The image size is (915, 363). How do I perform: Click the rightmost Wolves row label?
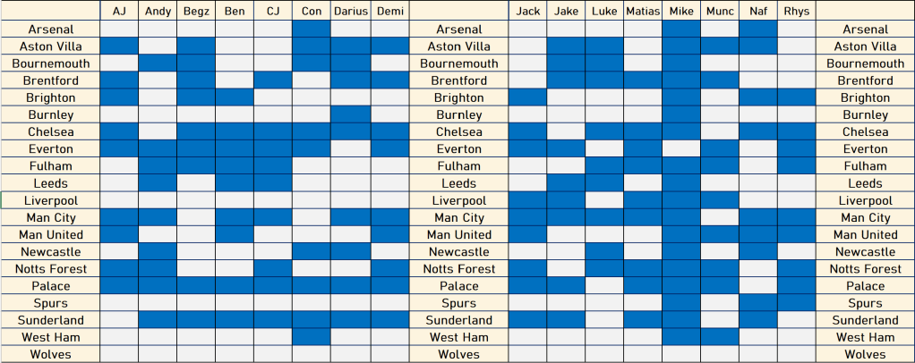[865, 355]
